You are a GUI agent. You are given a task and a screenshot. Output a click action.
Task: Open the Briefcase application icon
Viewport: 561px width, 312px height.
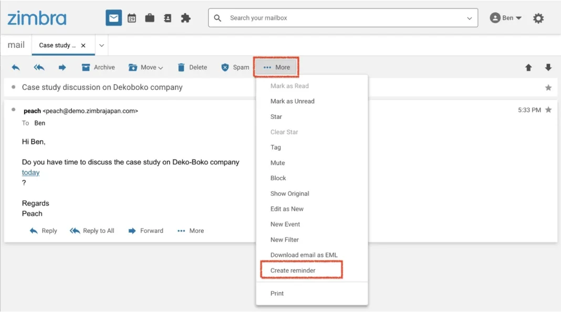point(150,17)
